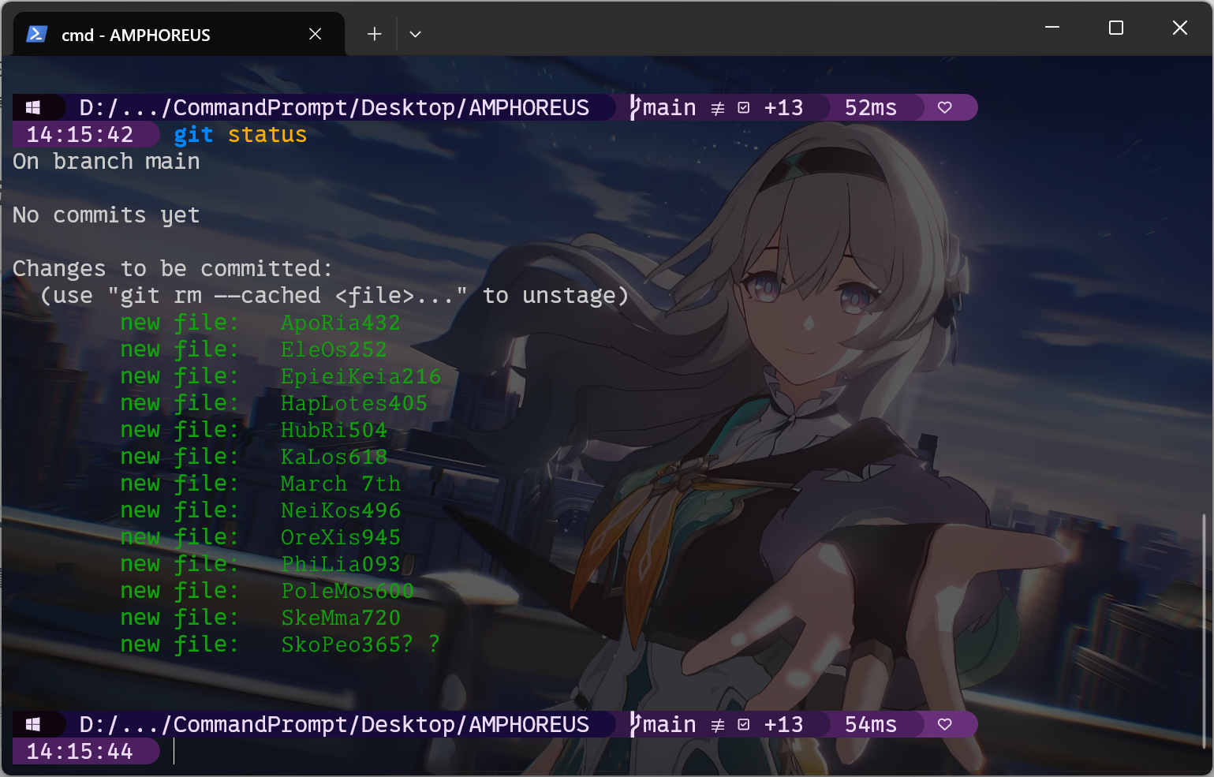Select the HapLotes405 file name
Image resolution: width=1214 pixels, height=777 pixels.
(x=353, y=402)
